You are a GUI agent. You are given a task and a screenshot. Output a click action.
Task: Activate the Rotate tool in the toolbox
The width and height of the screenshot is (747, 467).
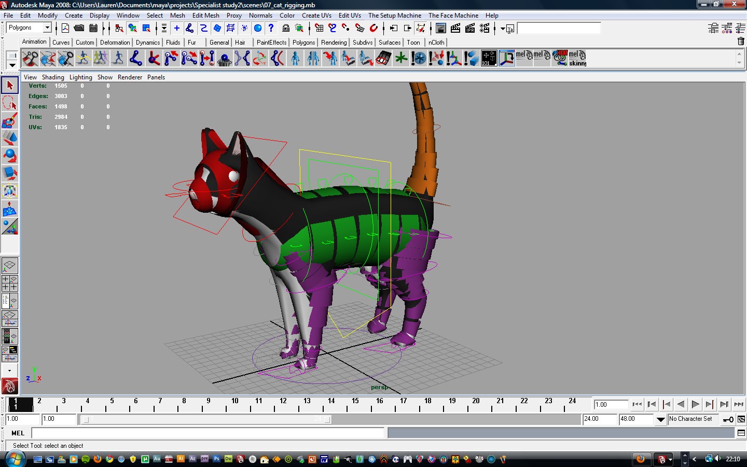click(x=10, y=155)
